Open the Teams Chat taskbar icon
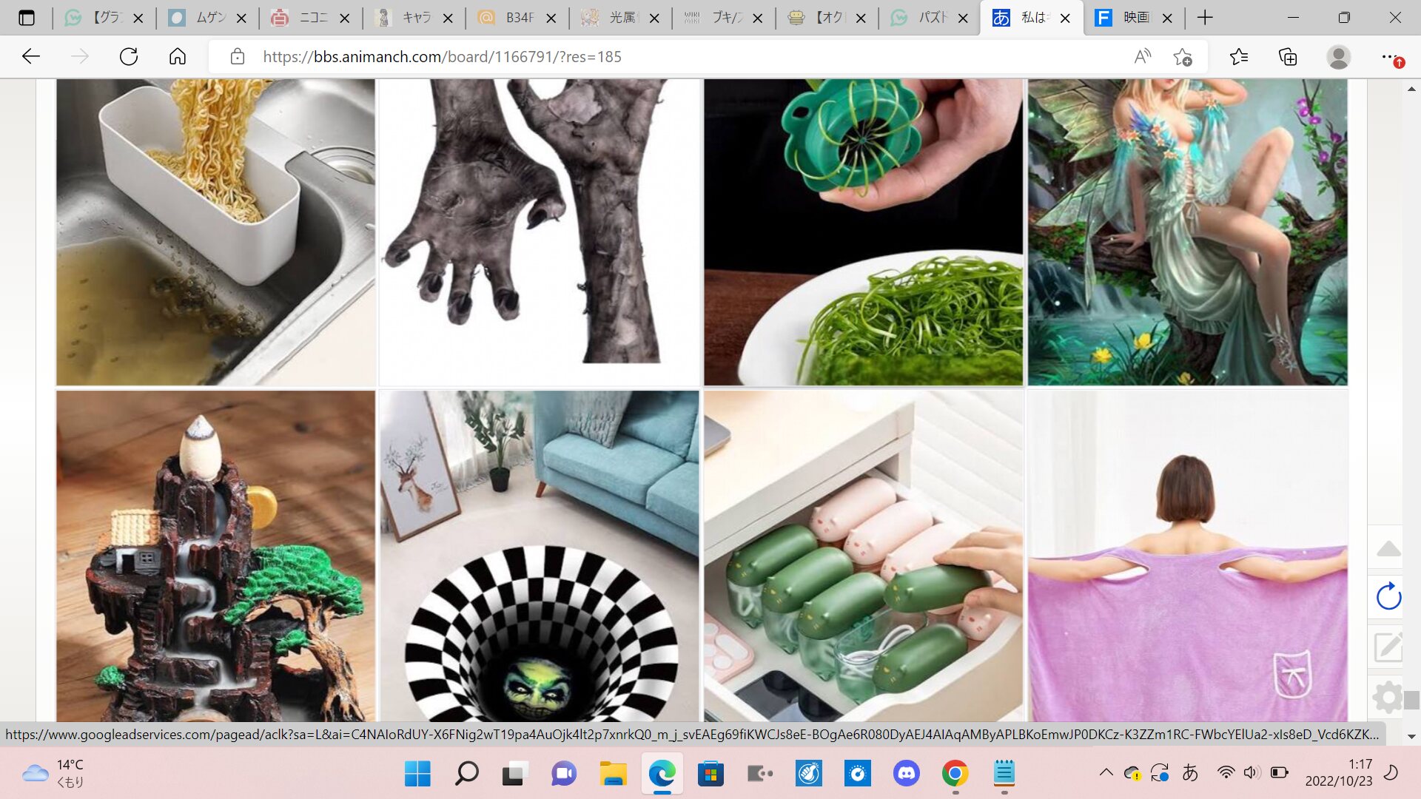 (x=564, y=774)
